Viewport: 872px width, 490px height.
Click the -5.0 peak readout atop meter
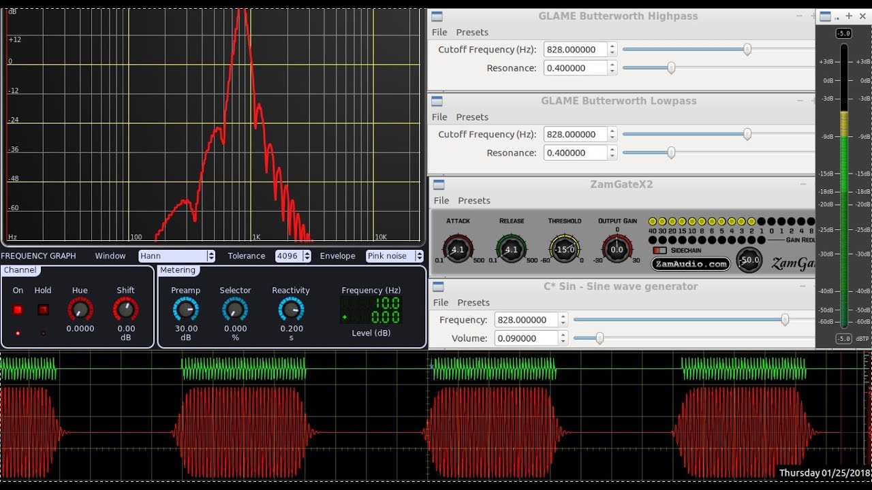coord(843,33)
